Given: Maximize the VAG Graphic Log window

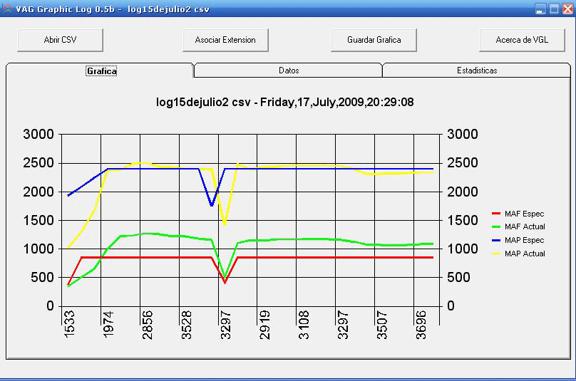Looking at the screenshot, I should [x=553, y=9].
